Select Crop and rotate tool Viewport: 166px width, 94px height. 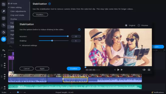click(x=17, y=15)
